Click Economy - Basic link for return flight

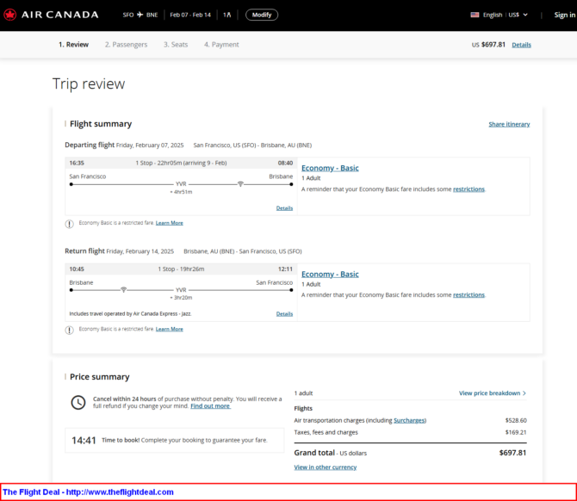tap(330, 275)
